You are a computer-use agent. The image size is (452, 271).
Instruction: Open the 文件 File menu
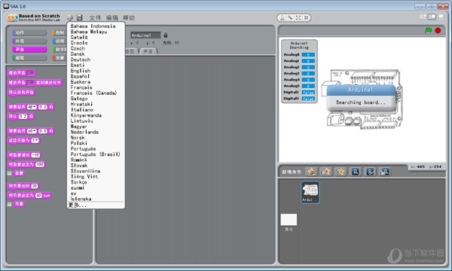click(x=95, y=17)
